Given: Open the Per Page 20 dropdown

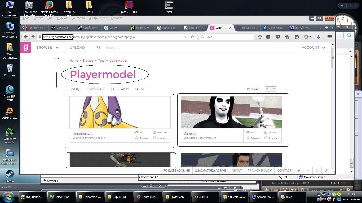Looking at the screenshot, I should click(x=271, y=89).
